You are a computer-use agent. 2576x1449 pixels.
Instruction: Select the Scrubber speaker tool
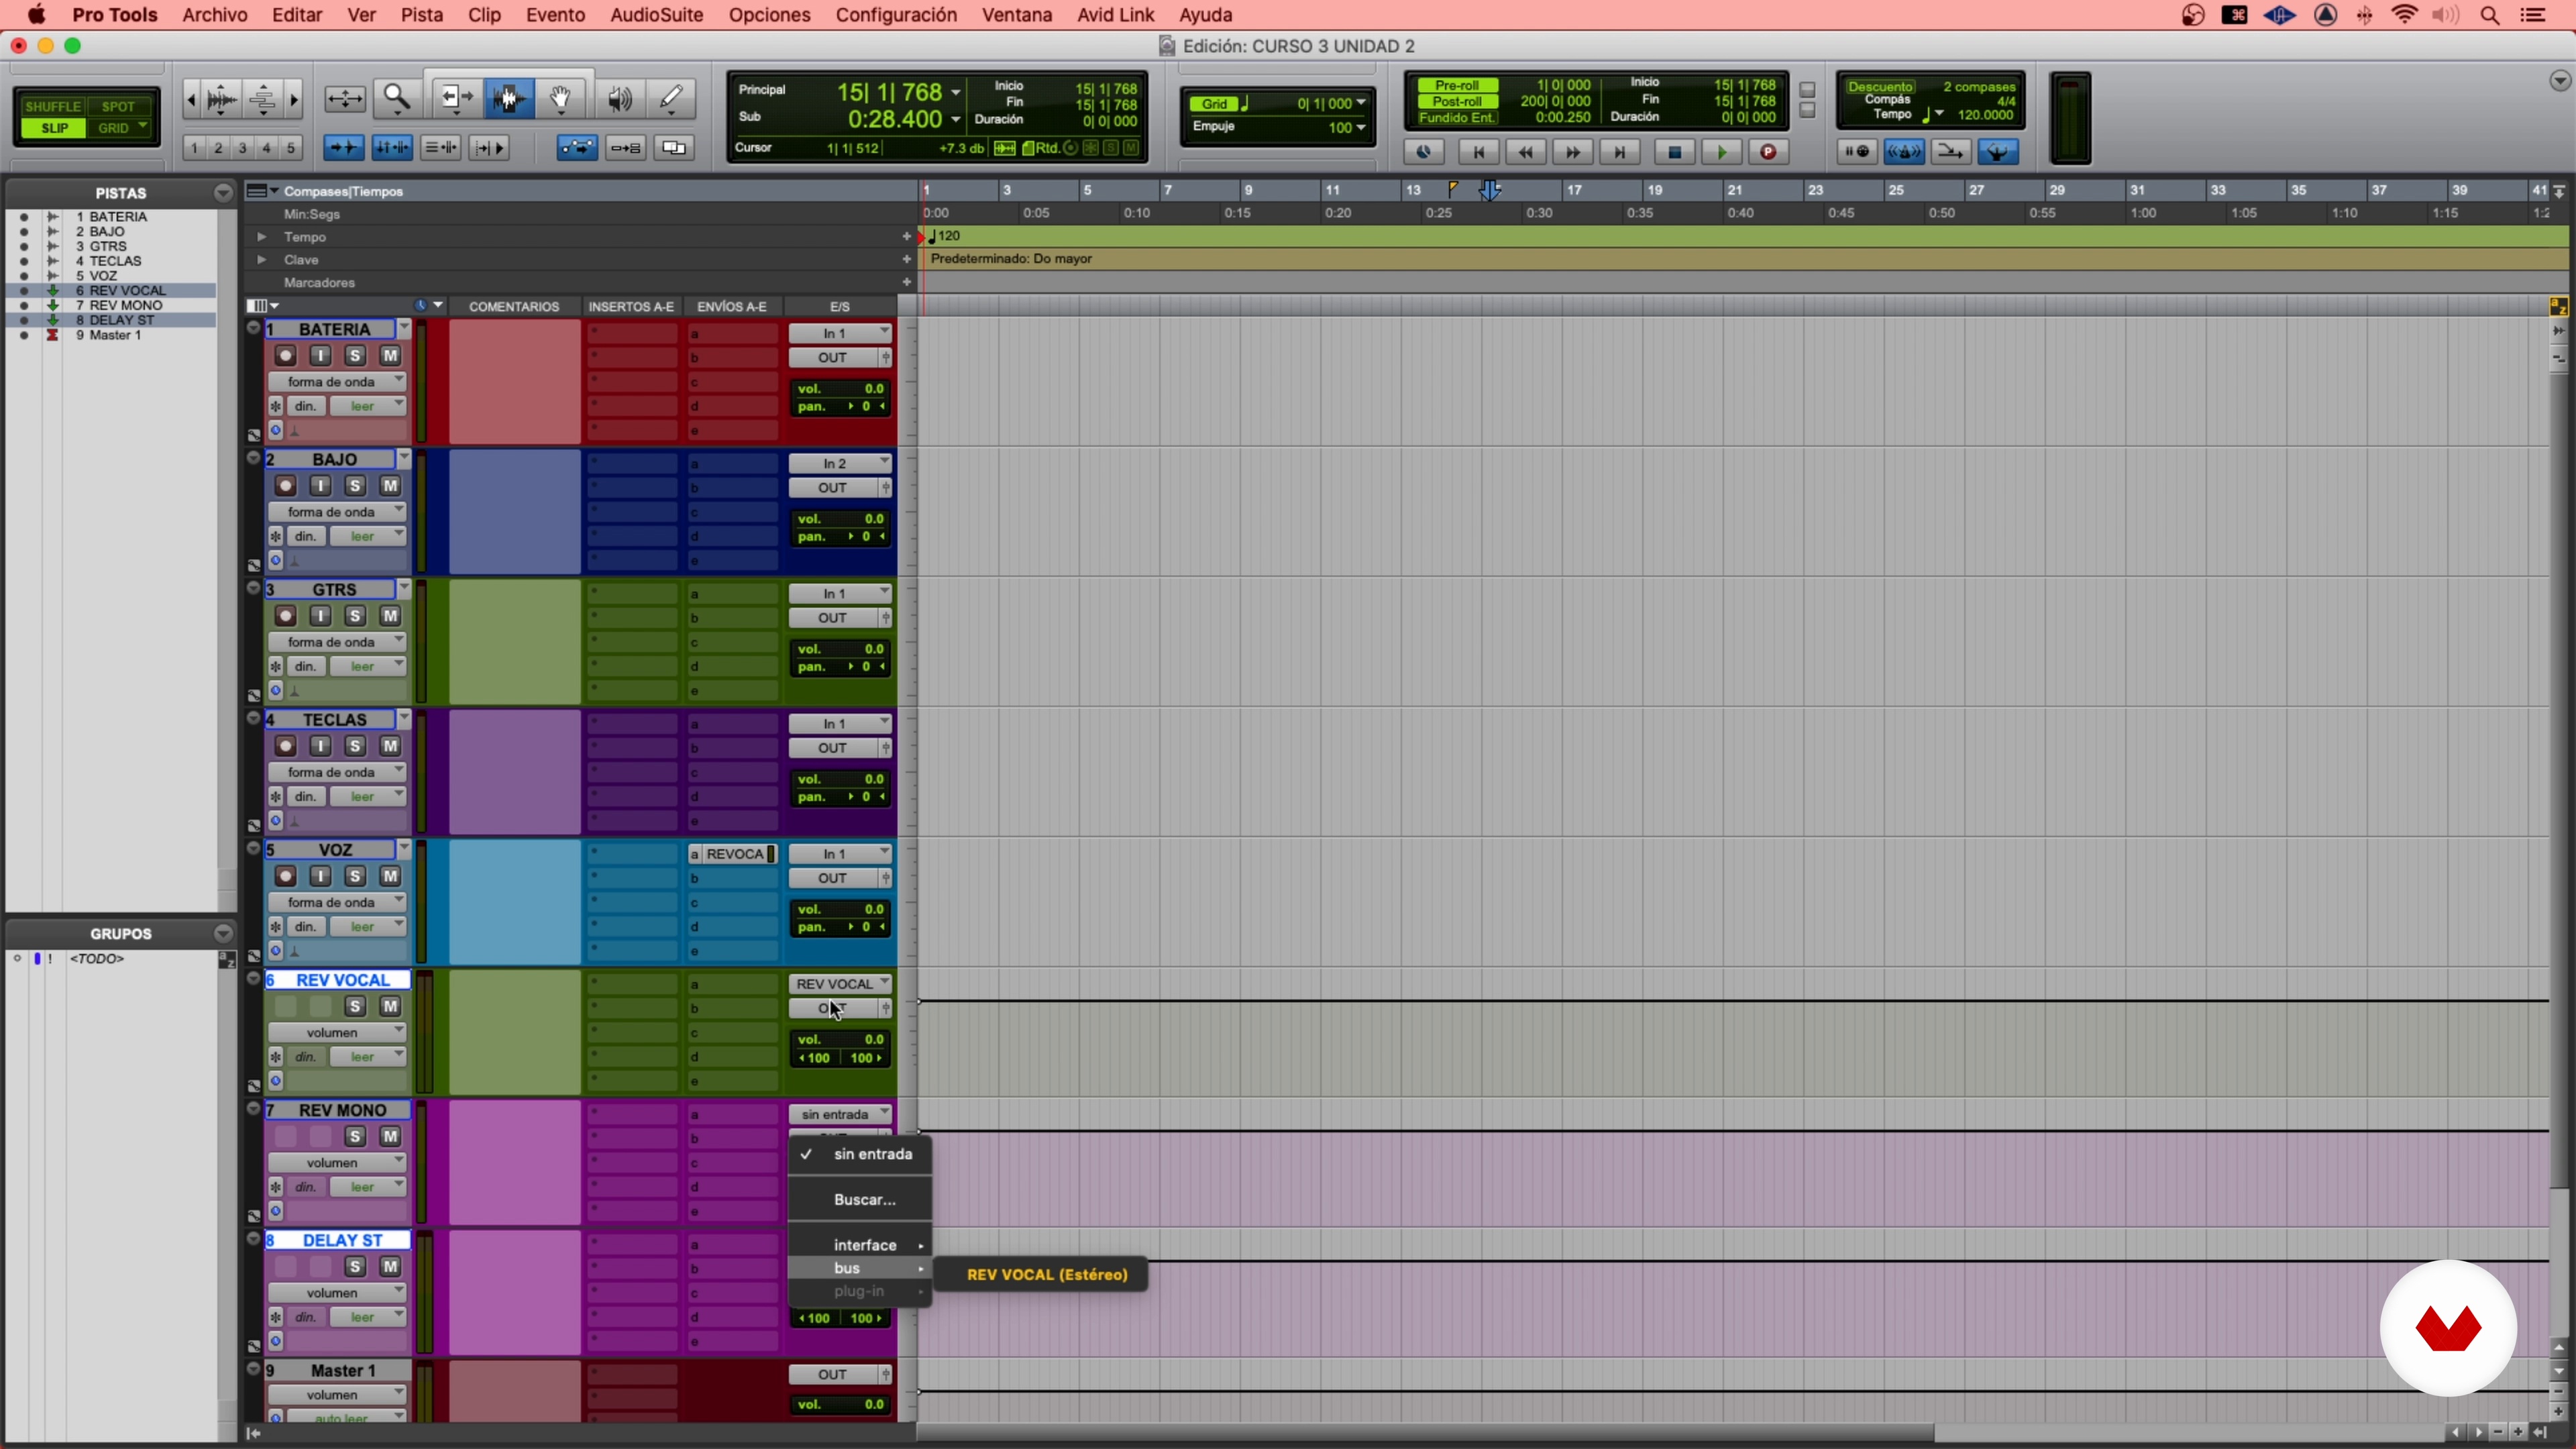(x=619, y=98)
